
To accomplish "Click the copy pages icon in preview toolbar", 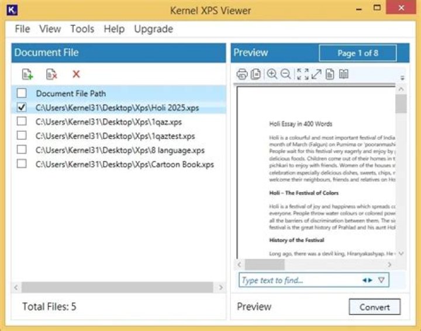I will point(256,74).
